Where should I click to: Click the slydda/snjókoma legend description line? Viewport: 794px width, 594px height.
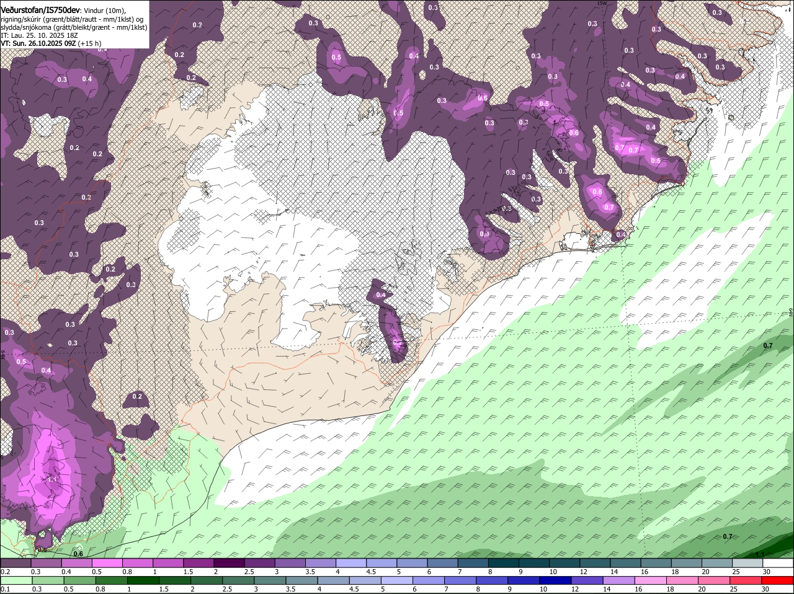(x=74, y=27)
